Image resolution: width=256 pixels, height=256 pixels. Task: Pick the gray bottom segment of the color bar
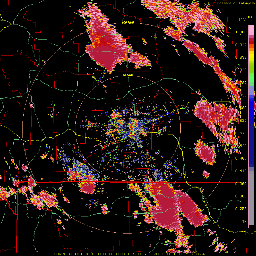click(251, 198)
